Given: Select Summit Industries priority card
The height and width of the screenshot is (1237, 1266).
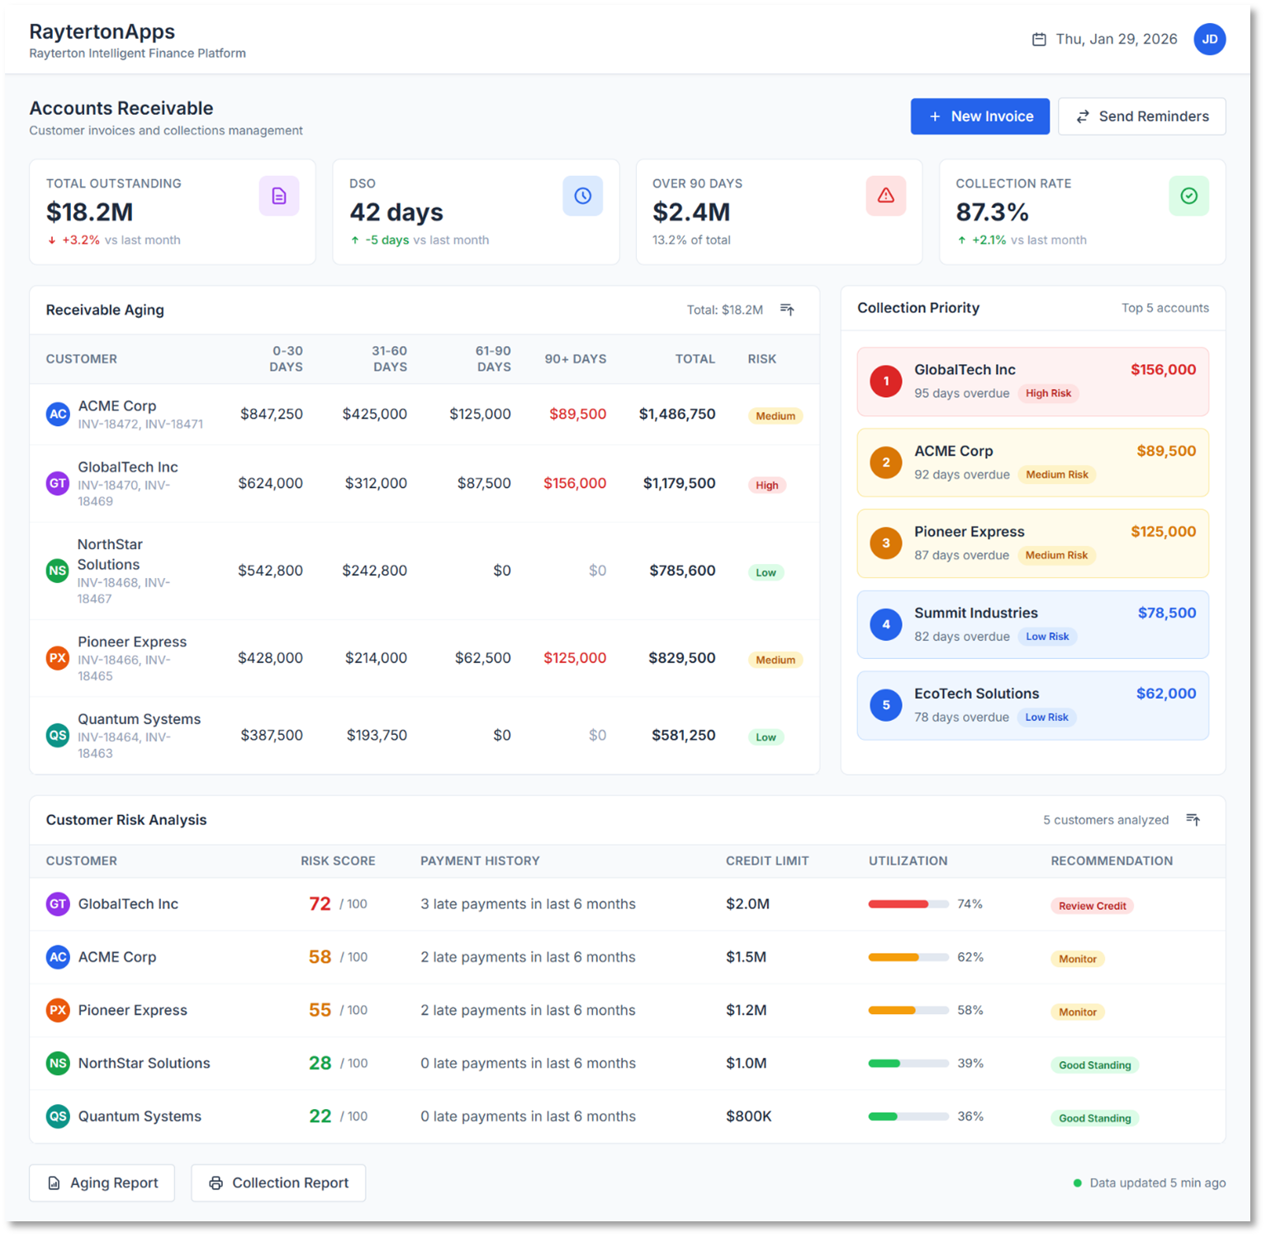Looking at the screenshot, I should click(x=1032, y=624).
